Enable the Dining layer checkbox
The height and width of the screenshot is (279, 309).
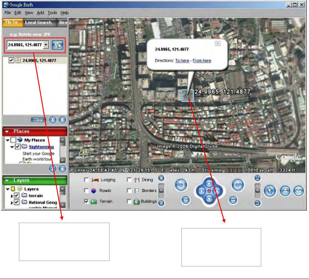[129, 180]
